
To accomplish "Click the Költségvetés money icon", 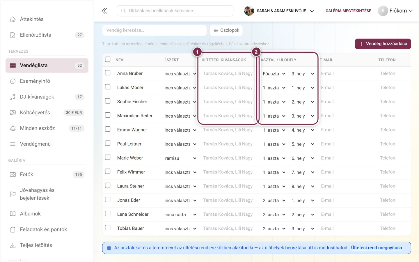I will click(x=13, y=113).
